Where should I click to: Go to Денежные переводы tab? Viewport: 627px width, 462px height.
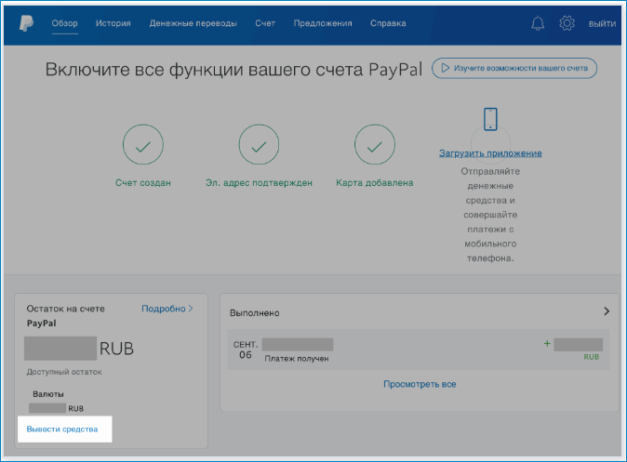click(193, 23)
